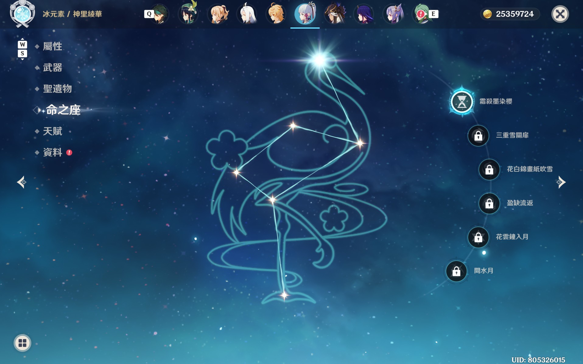
Task: Click the Q key previous-character hint
Action: point(149,14)
